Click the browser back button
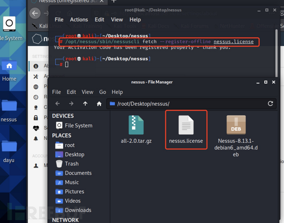Screen dimensions: 284x223 [35, 13]
